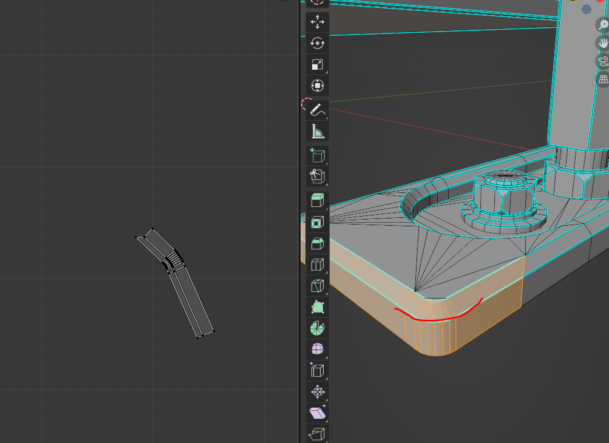Select the Measure ruler tool

pyautogui.click(x=317, y=130)
